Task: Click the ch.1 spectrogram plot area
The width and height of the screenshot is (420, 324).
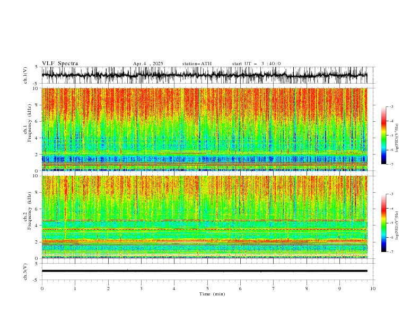Action: click(204, 129)
